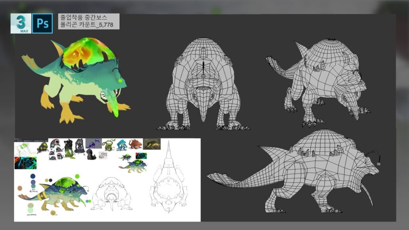Click the front-view line sketch in concept sheet
The height and width of the screenshot is (230, 409).
tap(112, 194)
